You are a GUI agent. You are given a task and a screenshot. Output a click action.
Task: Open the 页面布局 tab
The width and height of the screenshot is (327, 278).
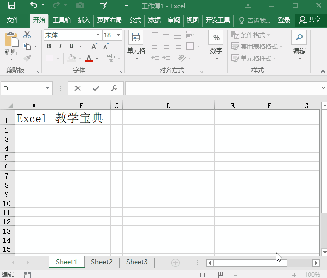[x=110, y=20]
